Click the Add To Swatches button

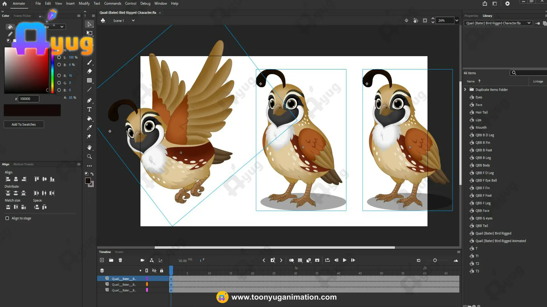coord(24,125)
